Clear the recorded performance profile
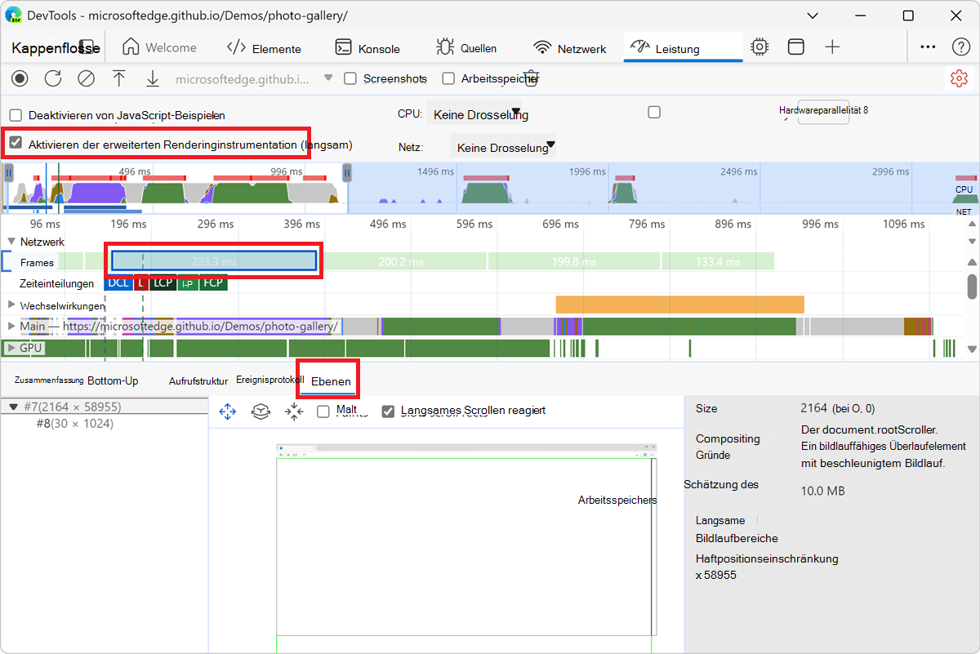980x654 pixels. pos(86,78)
